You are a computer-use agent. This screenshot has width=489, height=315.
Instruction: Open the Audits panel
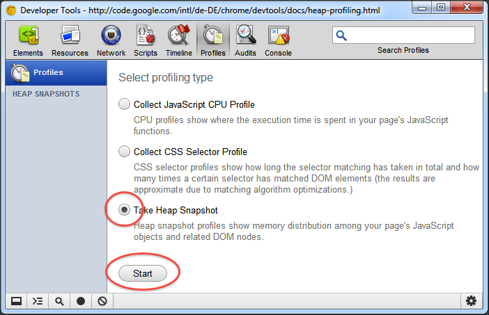[x=245, y=41]
